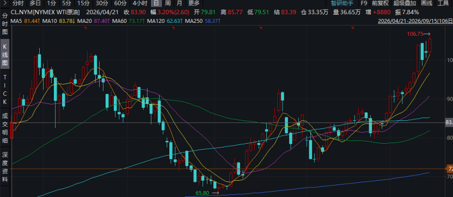Open the 2026/04/21-2026/09/15 date range link

pyautogui.click(x=415, y=21)
